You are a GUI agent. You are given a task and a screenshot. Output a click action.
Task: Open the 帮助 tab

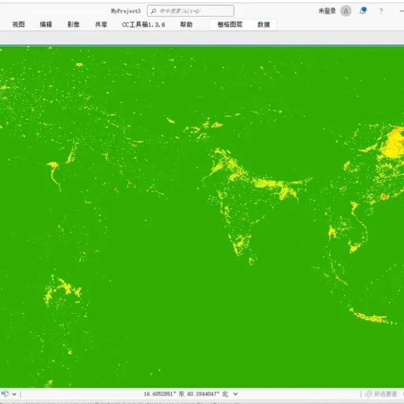pos(186,25)
